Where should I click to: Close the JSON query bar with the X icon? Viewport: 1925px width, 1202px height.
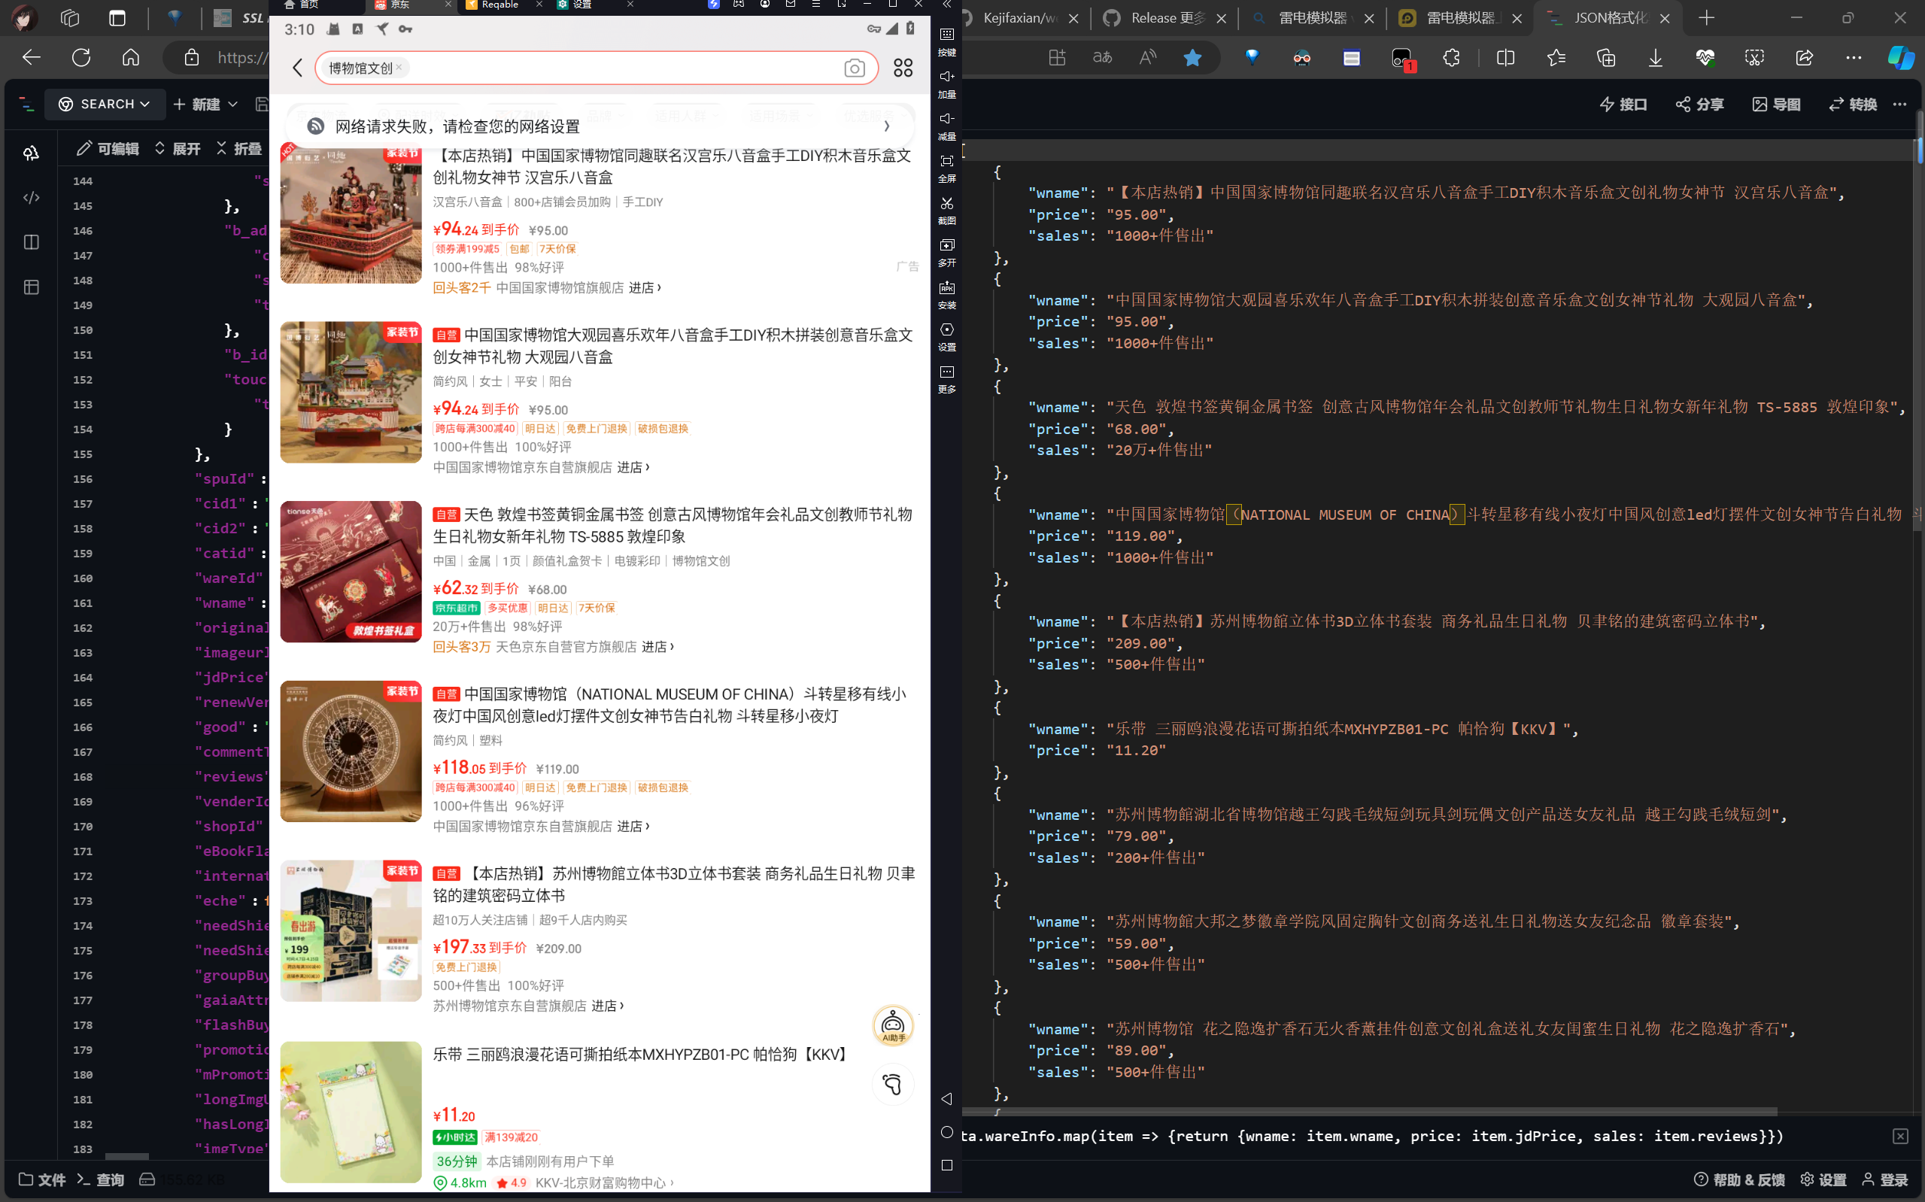click(x=1900, y=1136)
